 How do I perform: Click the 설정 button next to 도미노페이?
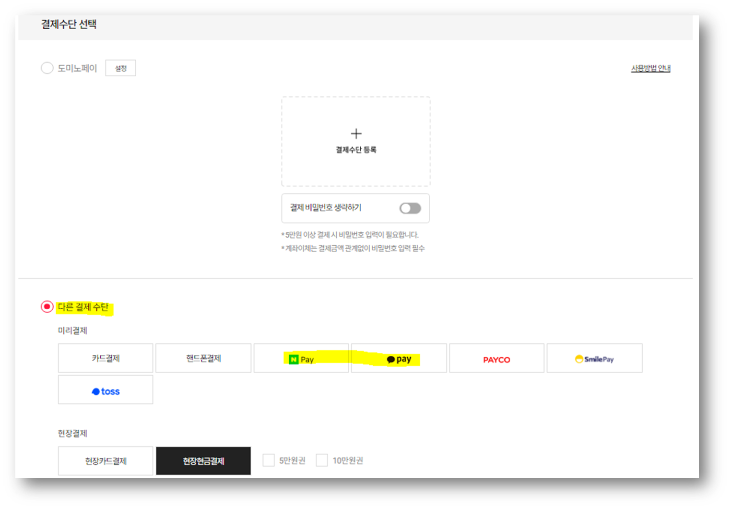point(120,68)
